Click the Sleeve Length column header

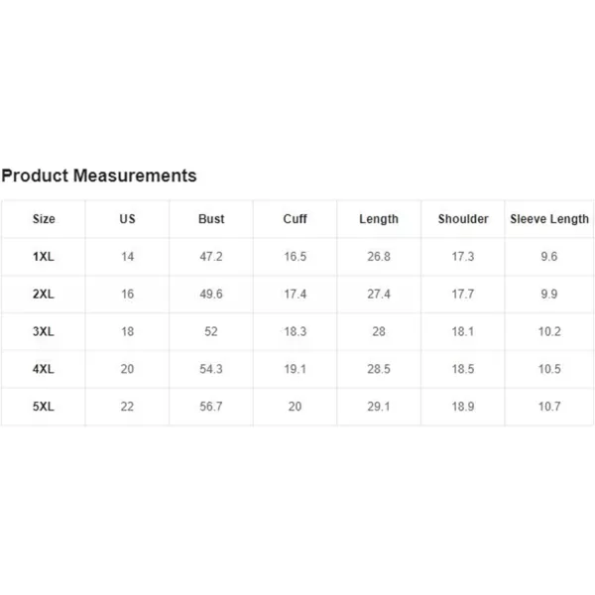point(549,219)
